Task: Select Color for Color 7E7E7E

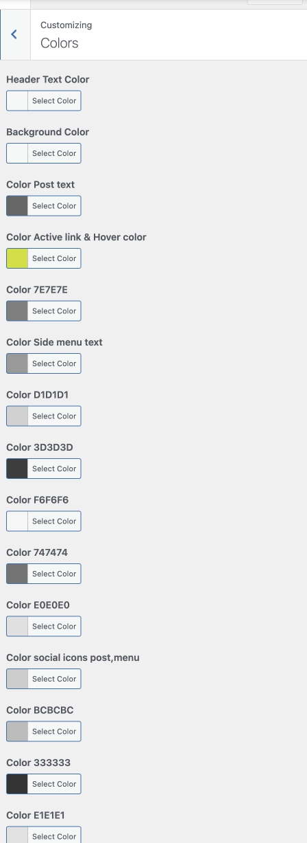Action: pos(54,311)
